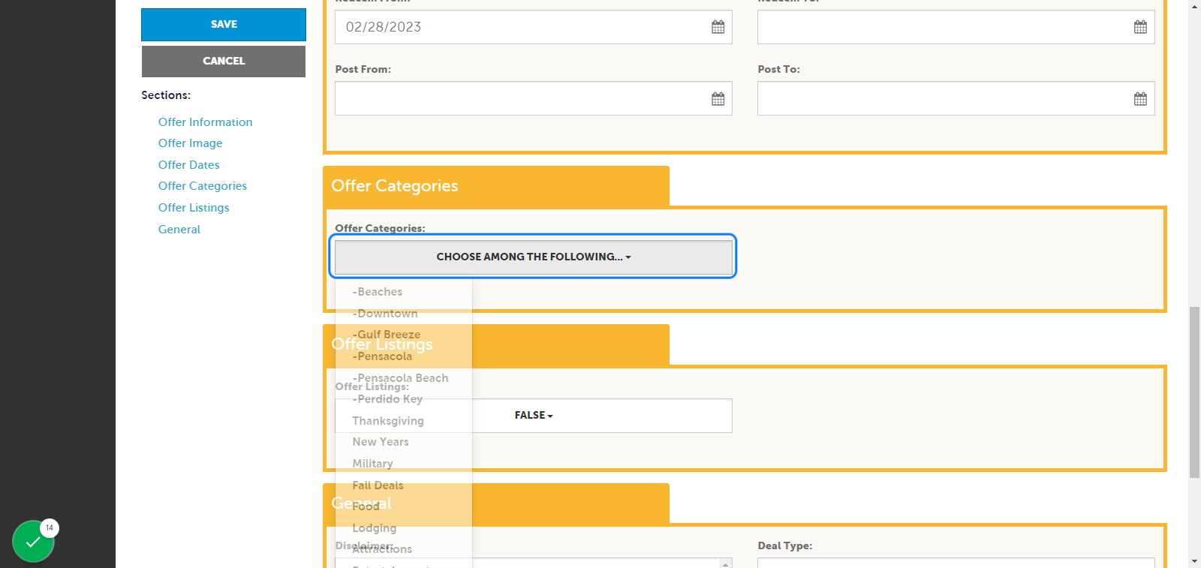Open the Post To calendar picker

(1140, 99)
